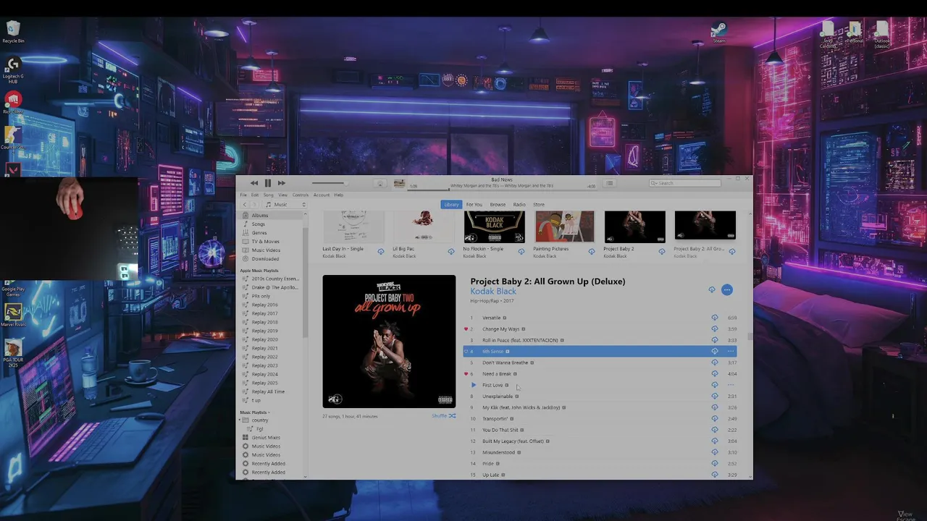
Task: Open album more options blue circle button
Action: 726,290
